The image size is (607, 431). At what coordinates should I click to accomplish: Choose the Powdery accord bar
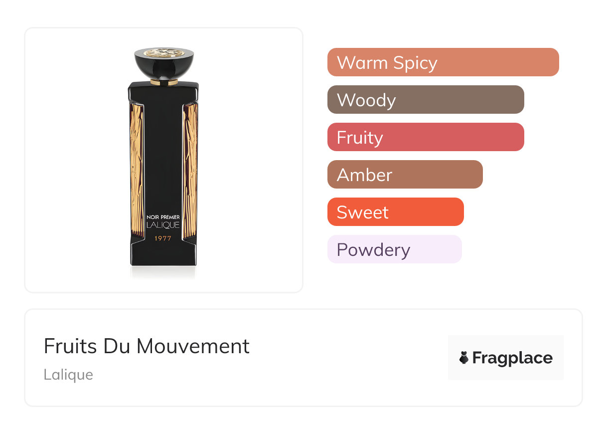pyautogui.click(x=394, y=249)
